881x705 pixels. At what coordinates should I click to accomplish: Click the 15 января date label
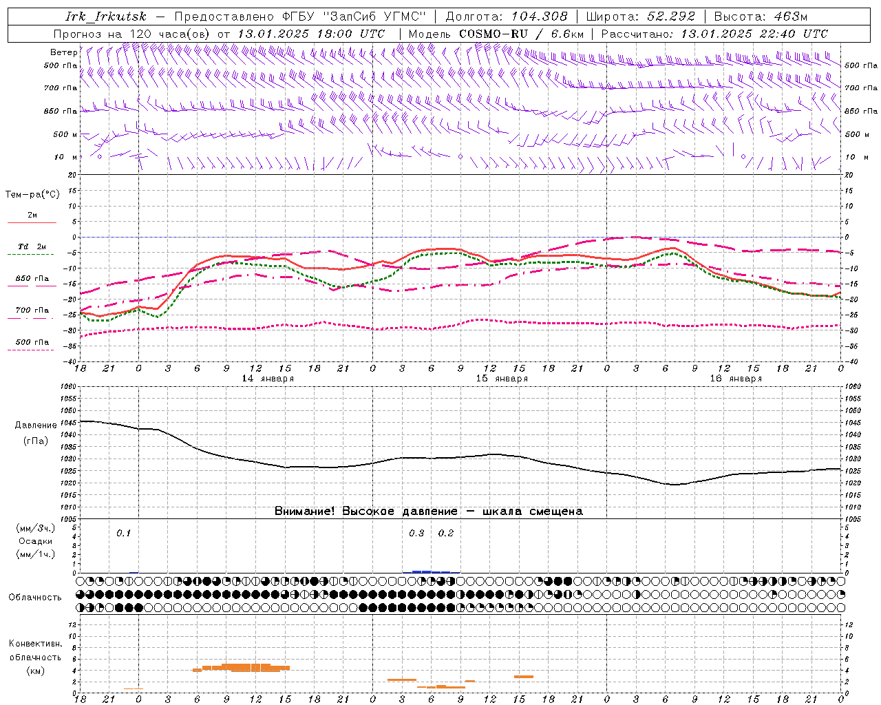(502, 379)
